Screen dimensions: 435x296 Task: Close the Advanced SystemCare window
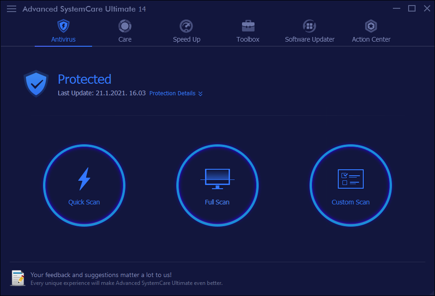click(427, 9)
